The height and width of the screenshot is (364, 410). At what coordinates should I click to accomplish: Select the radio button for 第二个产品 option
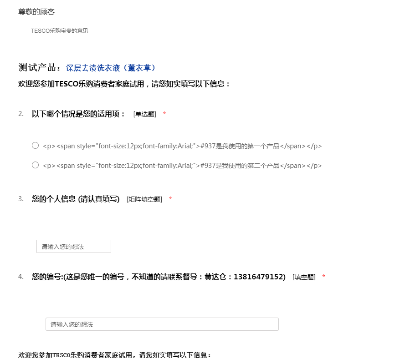(x=35, y=165)
